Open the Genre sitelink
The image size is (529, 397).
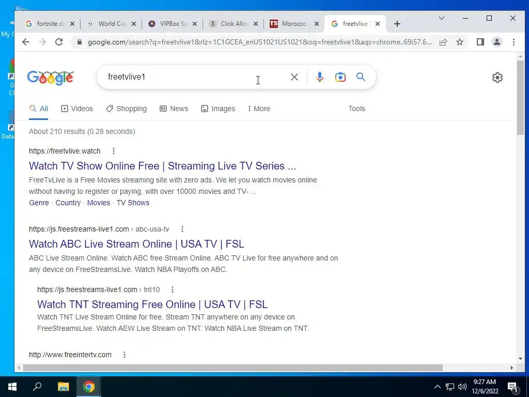click(39, 203)
